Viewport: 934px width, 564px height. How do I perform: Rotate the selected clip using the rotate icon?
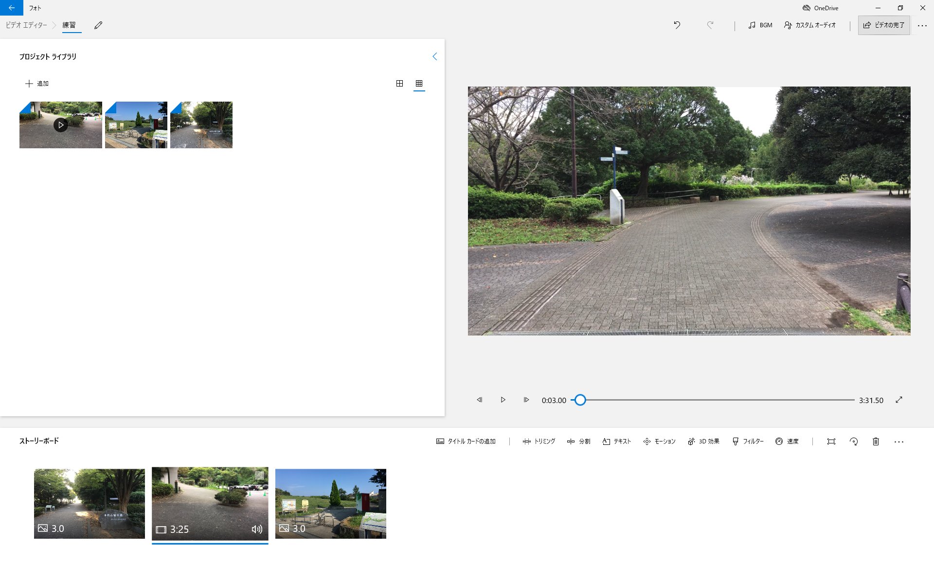(x=854, y=441)
